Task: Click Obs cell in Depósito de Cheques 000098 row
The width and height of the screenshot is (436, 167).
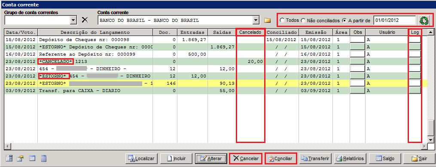Action: click(x=357, y=40)
